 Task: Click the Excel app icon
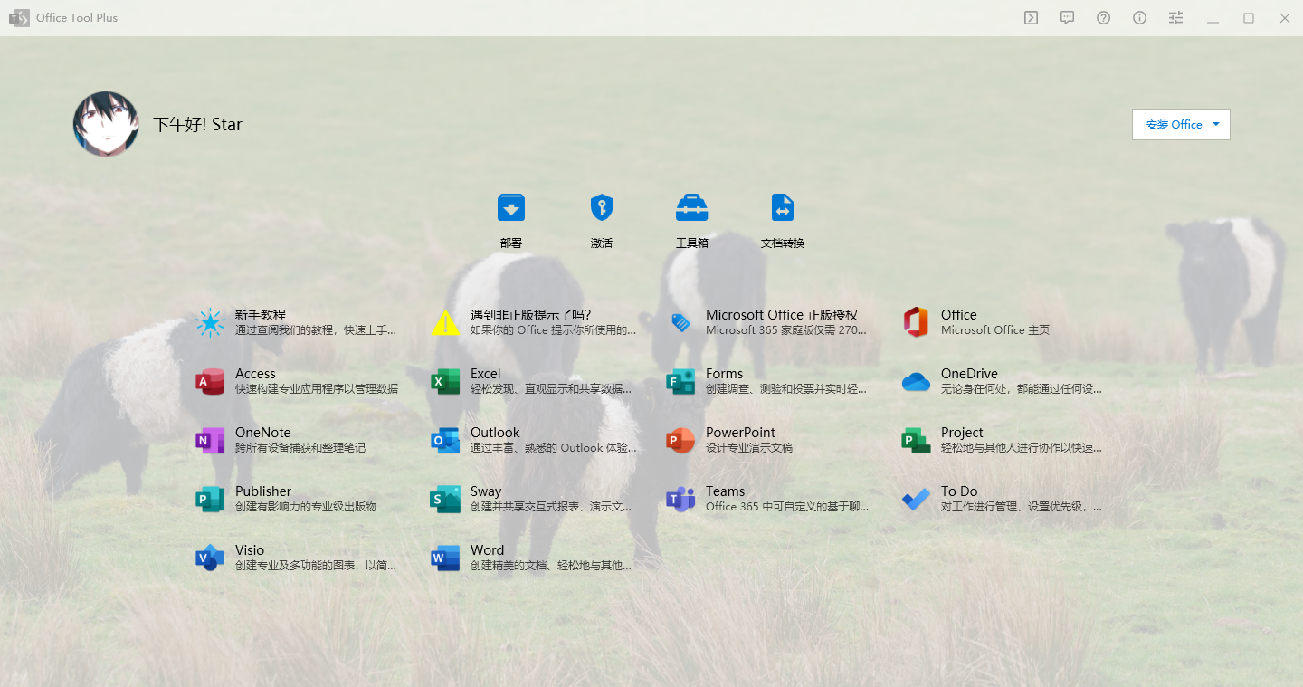tap(445, 381)
